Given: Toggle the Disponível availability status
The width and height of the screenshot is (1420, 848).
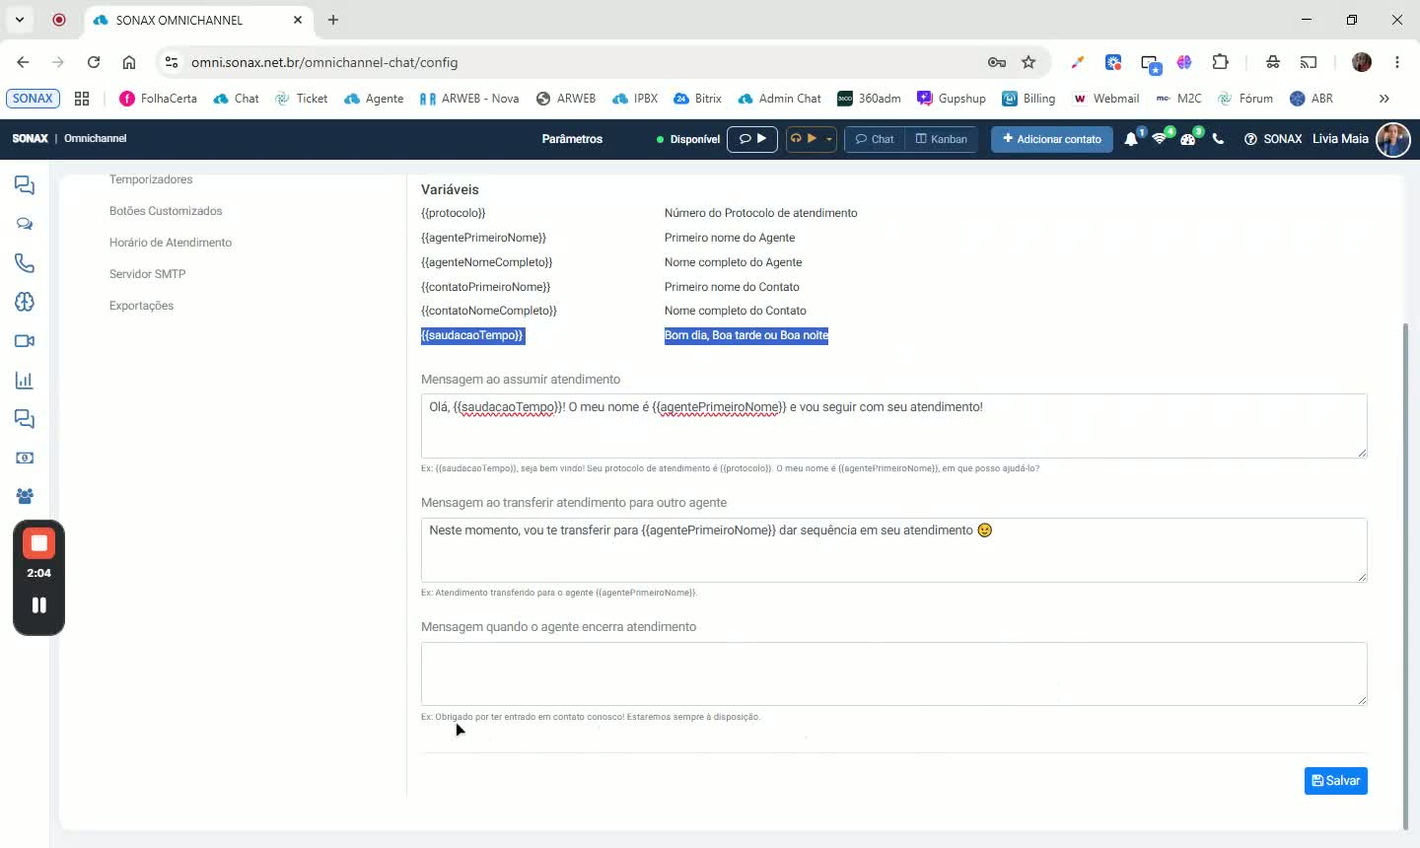Looking at the screenshot, I should pyautogui.click(x=688, y=139).
